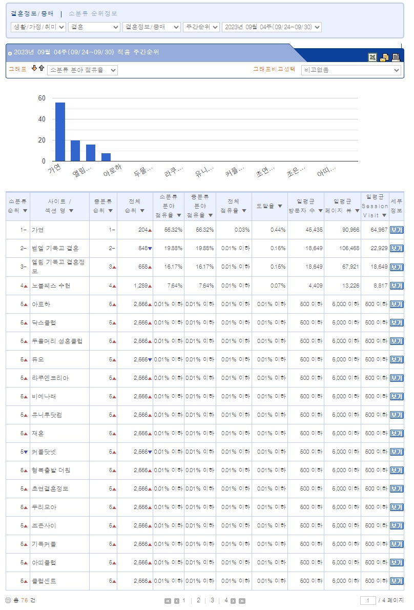Image resolution: width=414 pixels, height=610 pixels.
Task: Click the email envelope icon
Action: click(384, 57)
